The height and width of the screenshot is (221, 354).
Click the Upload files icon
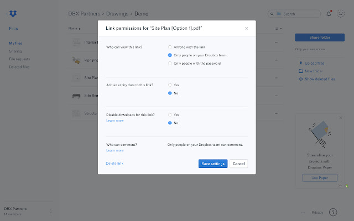tap(300, 64)
